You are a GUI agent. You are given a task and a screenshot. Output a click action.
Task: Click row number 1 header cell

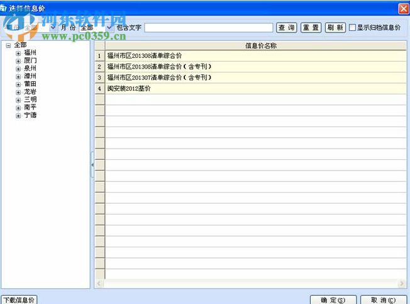99,56
